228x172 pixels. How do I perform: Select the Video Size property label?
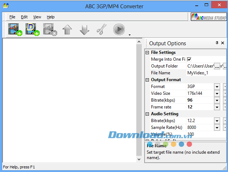[160, 93]
